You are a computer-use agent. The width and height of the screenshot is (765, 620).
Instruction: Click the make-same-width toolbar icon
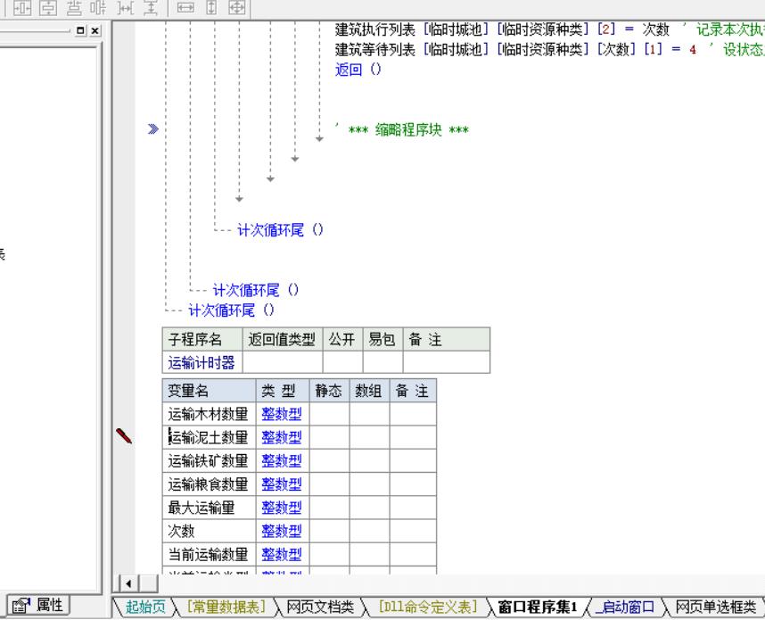pos(185,7)
